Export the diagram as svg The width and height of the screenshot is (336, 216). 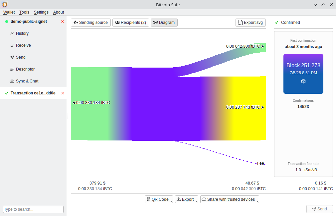pos(251,23)
